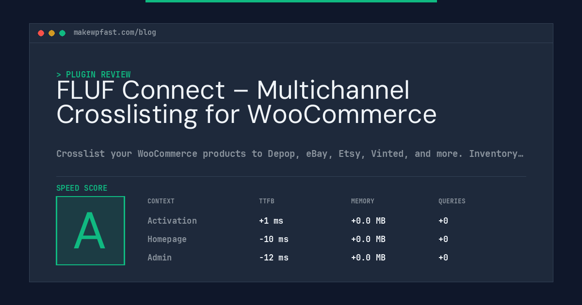This screenshot has height=305, width=582.
Task: Click the CONTEXT column header
Action: (161, 201)
